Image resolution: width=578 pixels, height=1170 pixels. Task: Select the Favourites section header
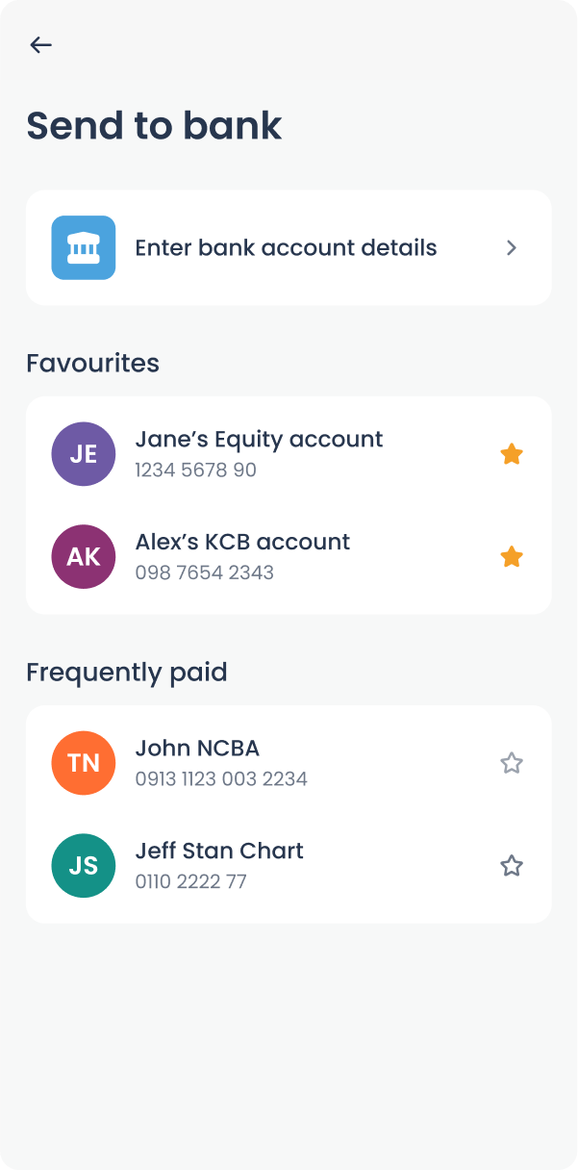click(x=93, y=363)
